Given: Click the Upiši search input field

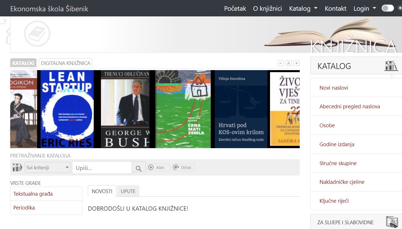Looking at the screenshot, I should 102,168.
